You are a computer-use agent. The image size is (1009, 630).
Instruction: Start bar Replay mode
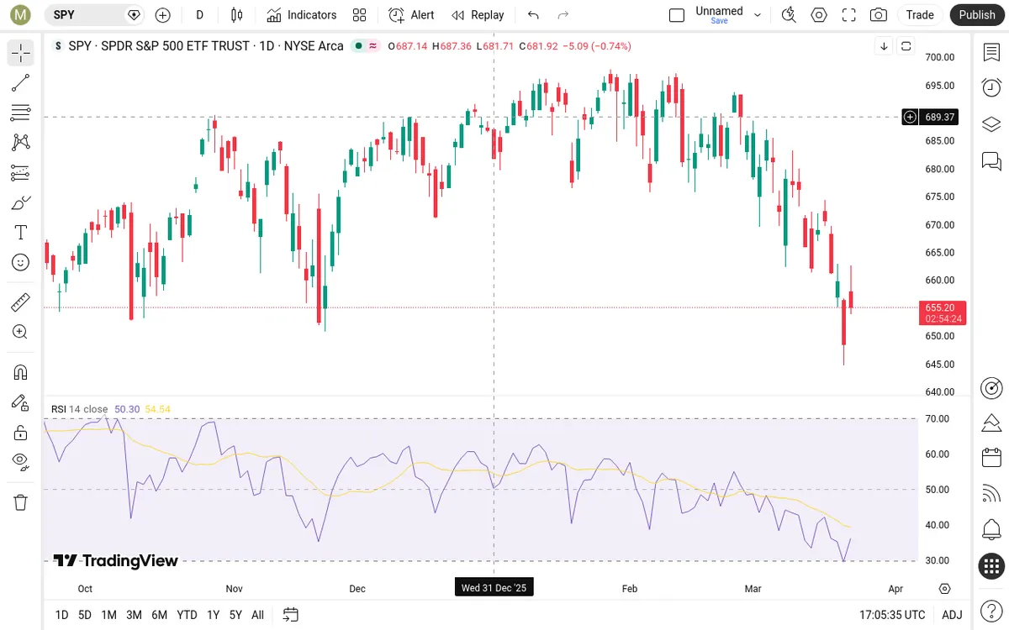(478, 14)
